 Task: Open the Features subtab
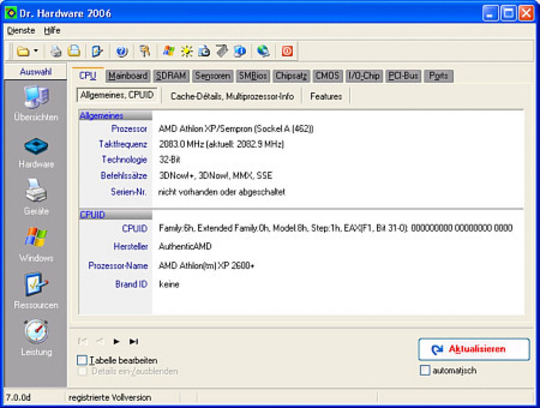click(326, 96)
